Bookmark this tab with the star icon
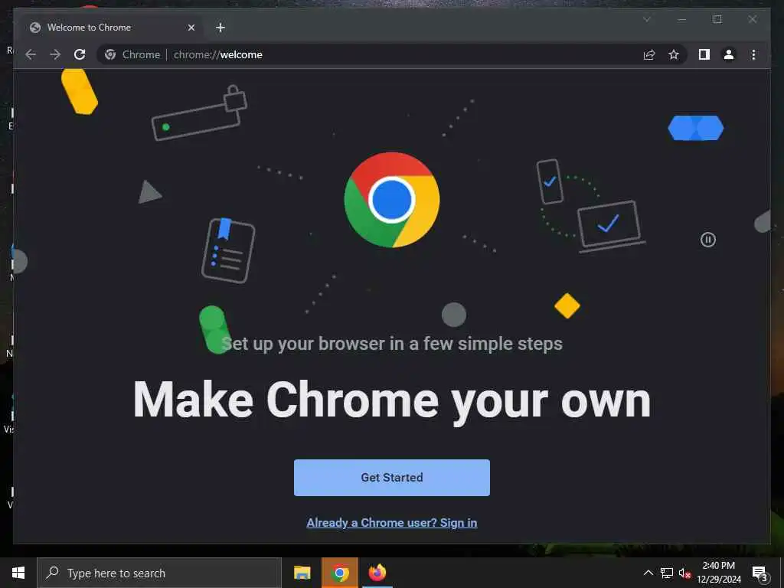 tap(674, 54)
